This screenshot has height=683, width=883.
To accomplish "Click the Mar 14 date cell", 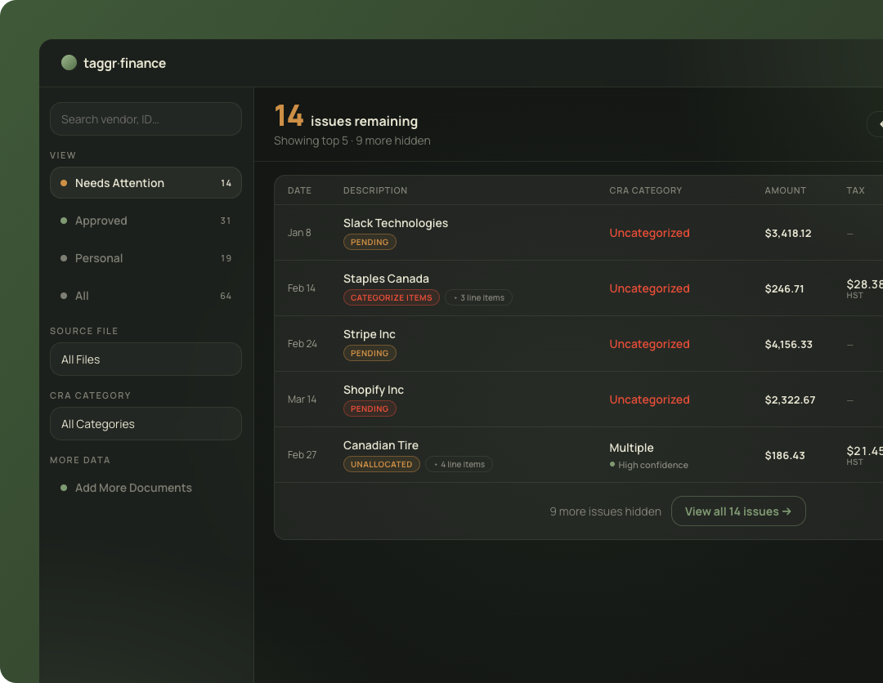I will pos(302,400).
